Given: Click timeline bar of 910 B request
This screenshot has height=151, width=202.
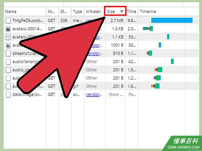Looking at the screenshot, I should [x=149, y=53].
